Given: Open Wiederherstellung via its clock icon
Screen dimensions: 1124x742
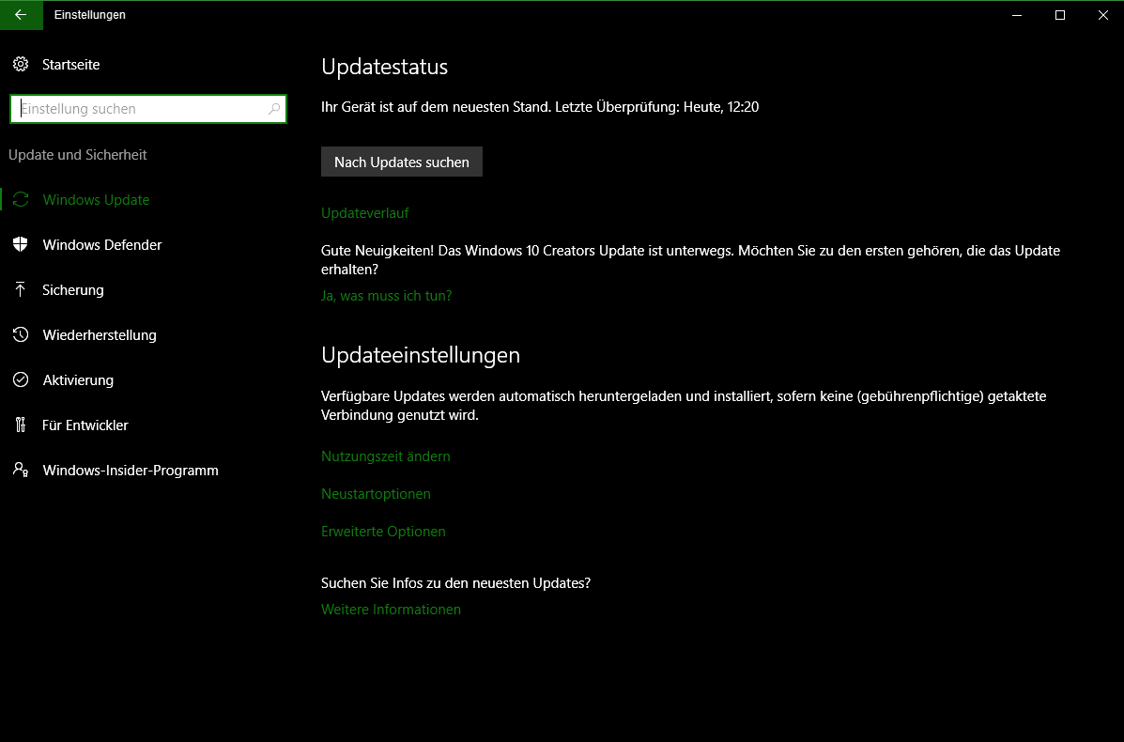Looking at the screenshot, I should pyautogui.click(x=21, y=334).
